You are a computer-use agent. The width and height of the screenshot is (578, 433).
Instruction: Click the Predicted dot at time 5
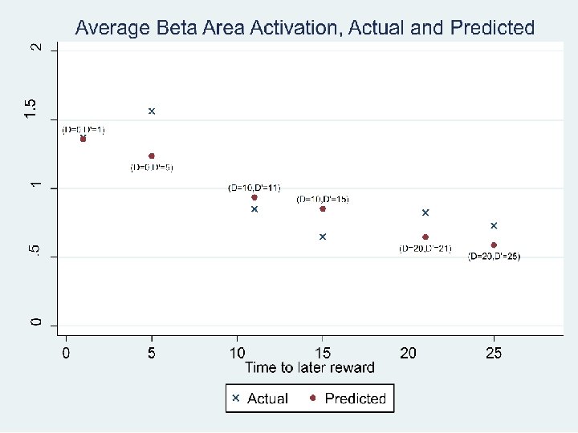pyautogui.click(x=152, y=156)
